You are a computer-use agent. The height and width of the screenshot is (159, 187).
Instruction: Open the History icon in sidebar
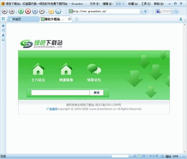point(3,30)
